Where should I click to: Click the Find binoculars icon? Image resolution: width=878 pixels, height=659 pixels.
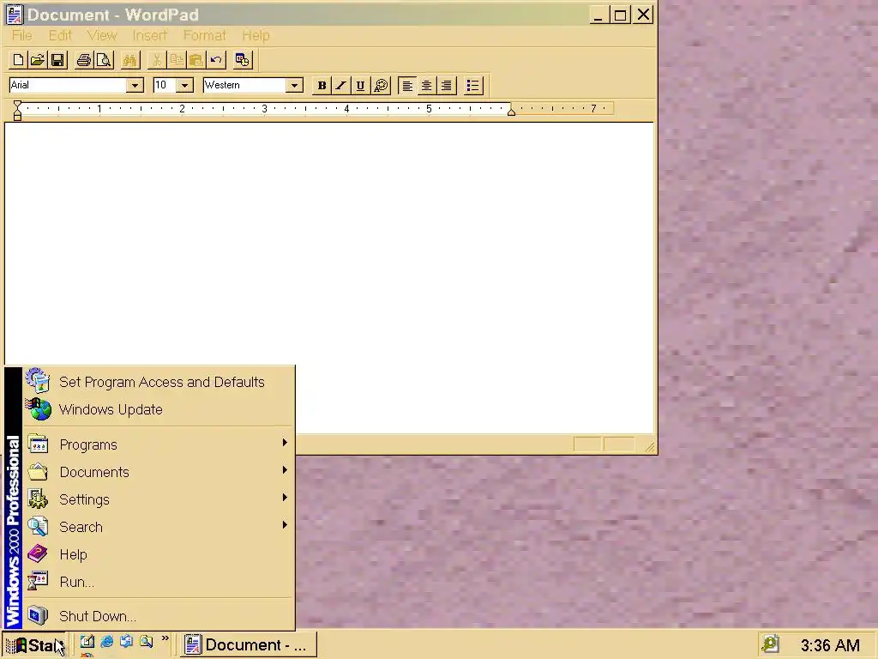[x=130, y=60]
